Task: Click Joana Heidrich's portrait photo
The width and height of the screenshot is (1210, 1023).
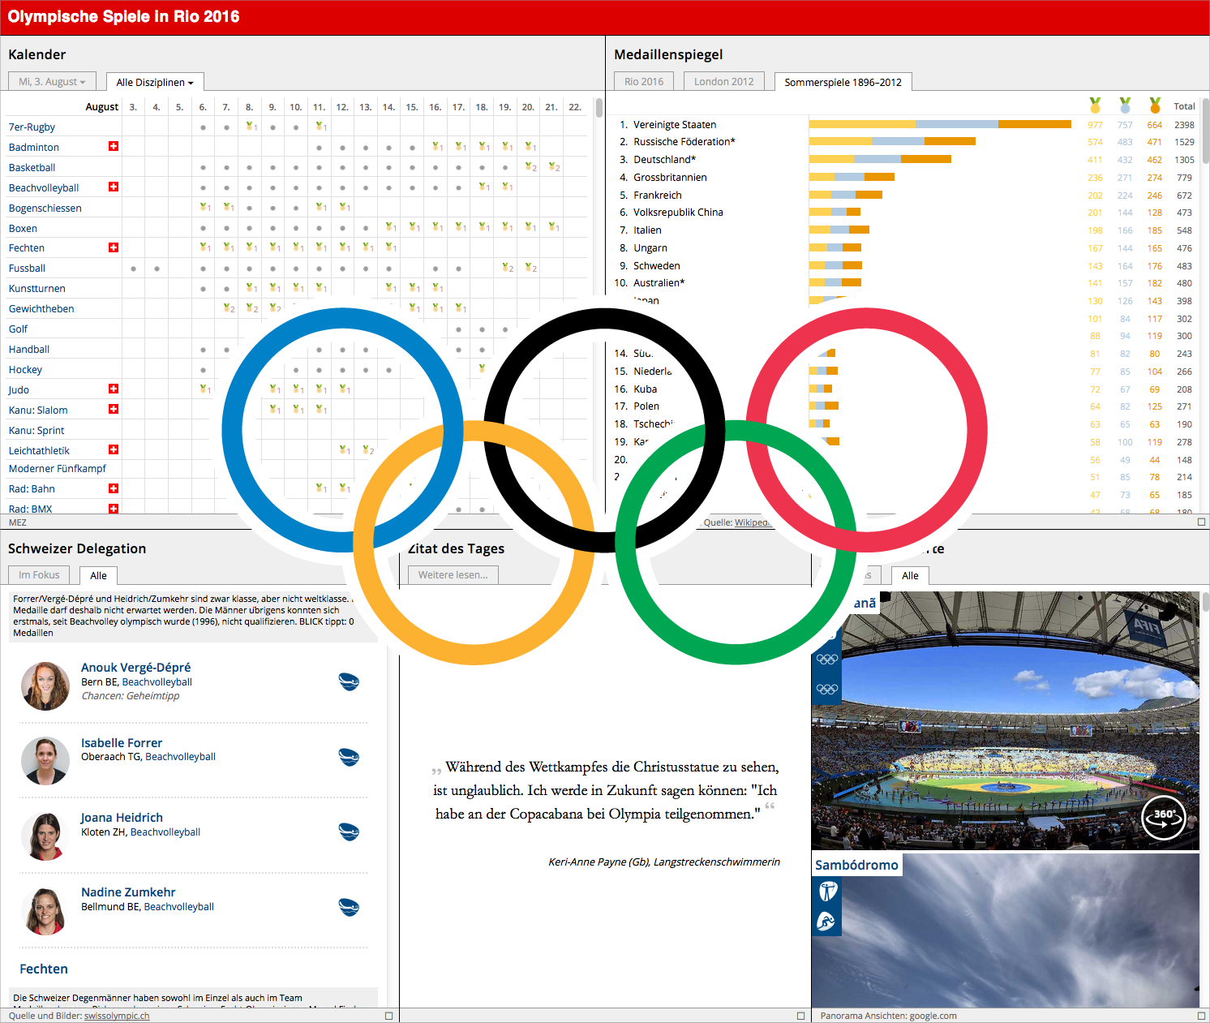Action: point(45,836)
